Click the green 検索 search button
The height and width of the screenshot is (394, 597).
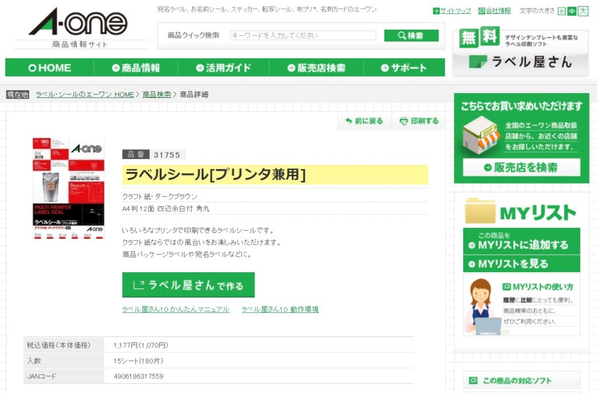[x=411, y=36]
